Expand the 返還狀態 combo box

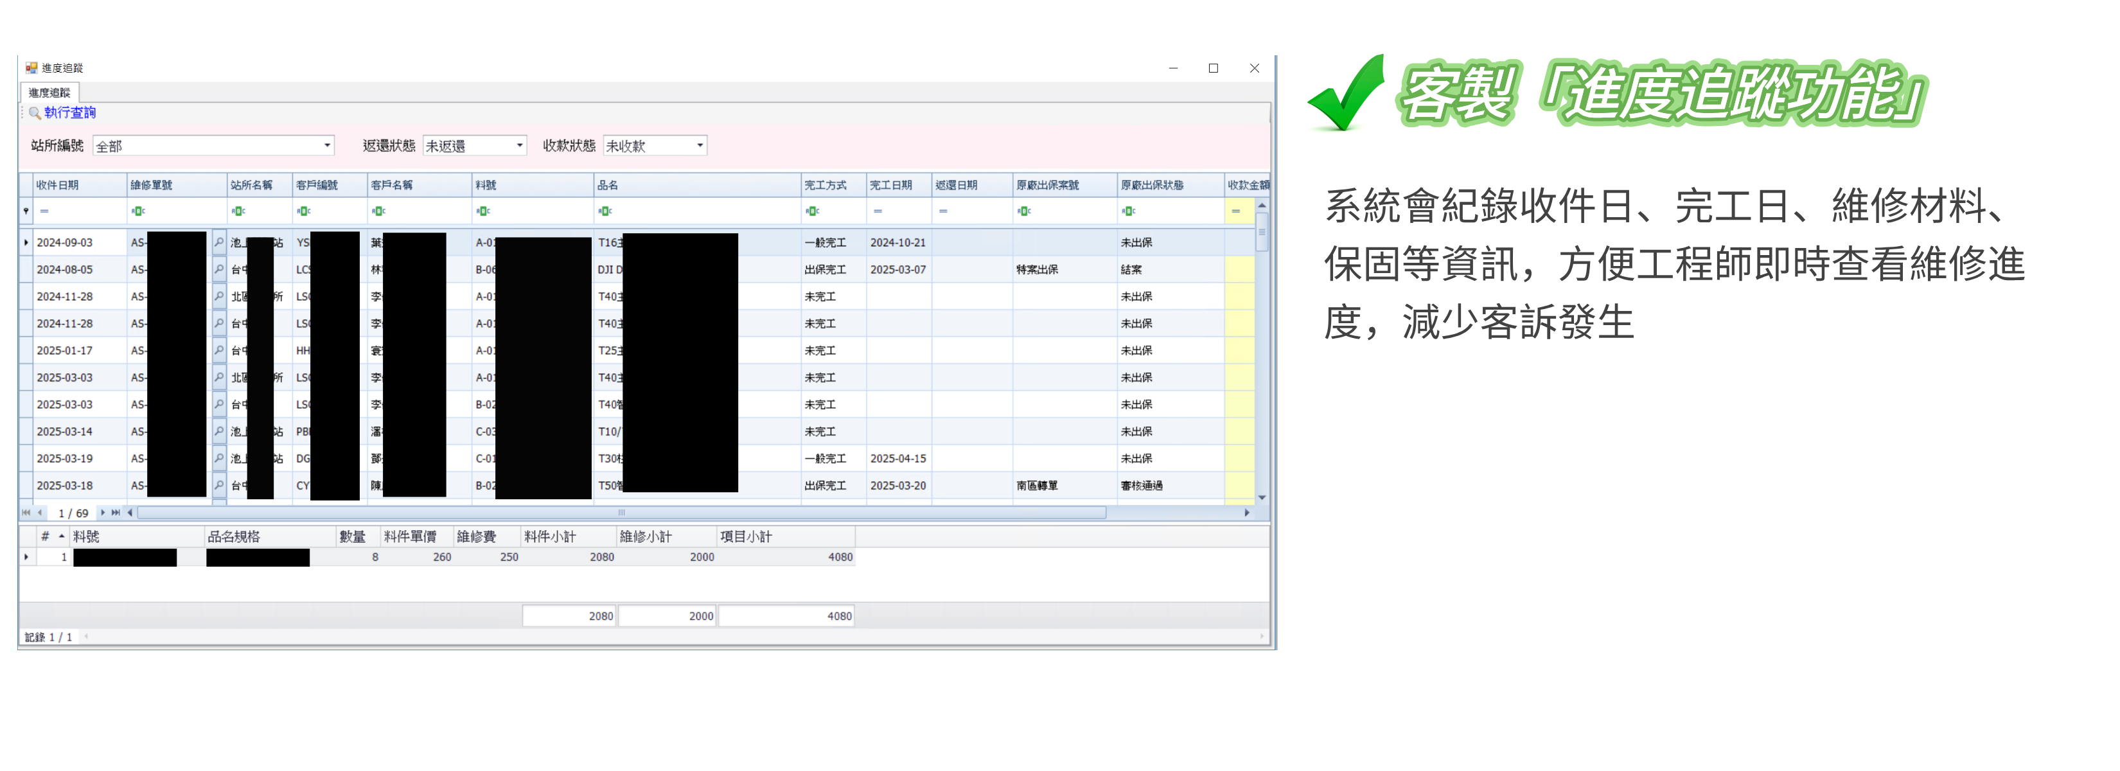pyautogui.click(x=519, y=146)
